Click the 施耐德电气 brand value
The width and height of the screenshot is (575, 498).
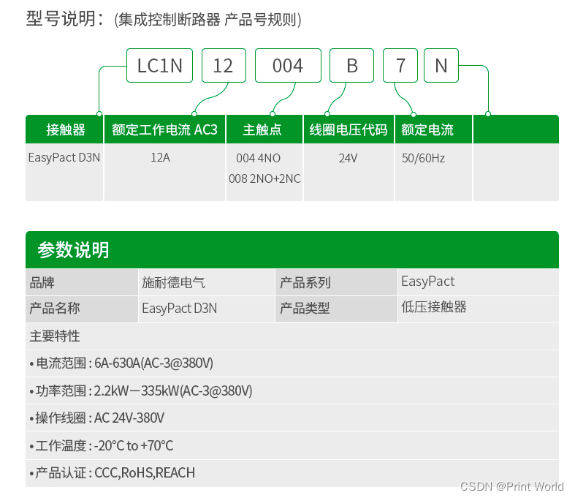tap(173, 282)
